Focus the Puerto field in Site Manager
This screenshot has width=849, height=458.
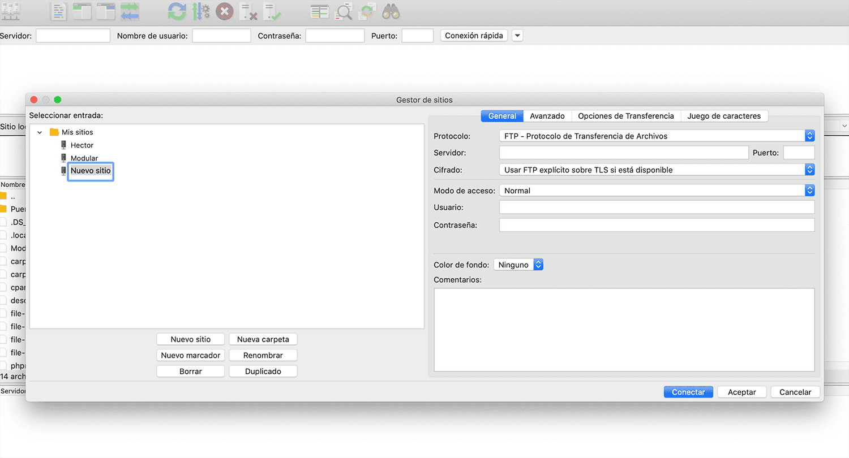(x=799, y=152)
